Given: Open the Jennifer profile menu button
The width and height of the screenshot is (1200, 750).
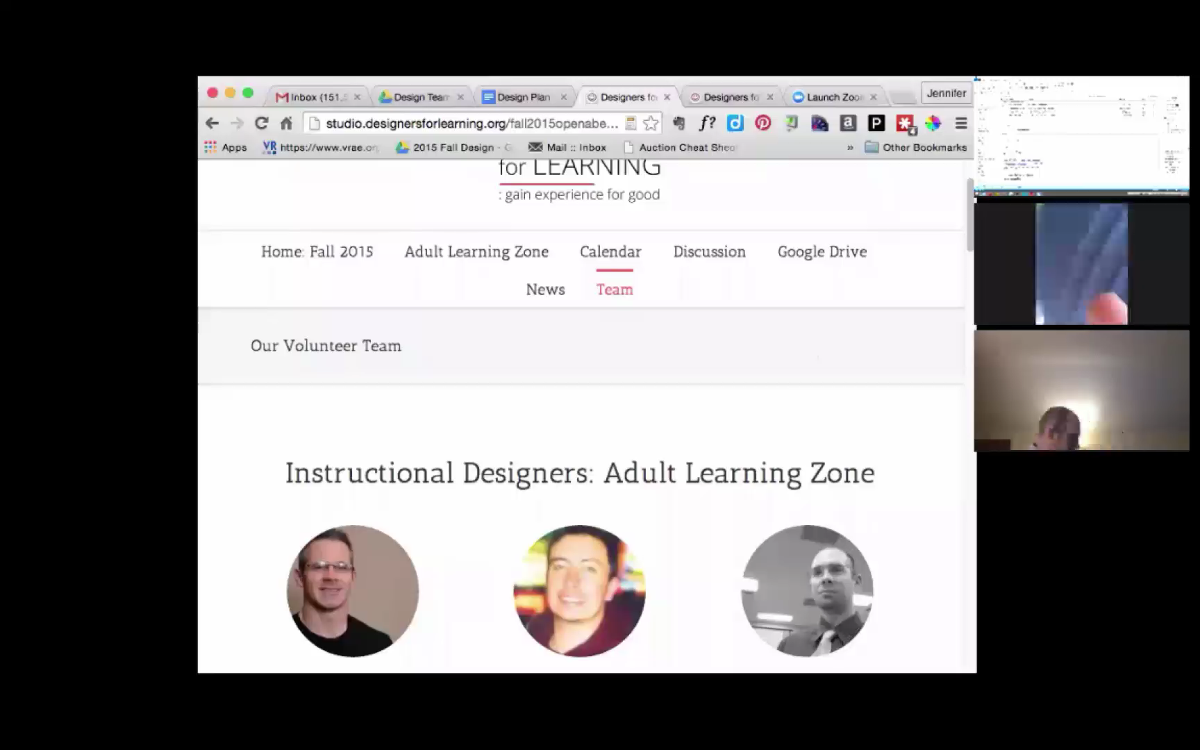Looking at the screenshot, I should [946, 93].
